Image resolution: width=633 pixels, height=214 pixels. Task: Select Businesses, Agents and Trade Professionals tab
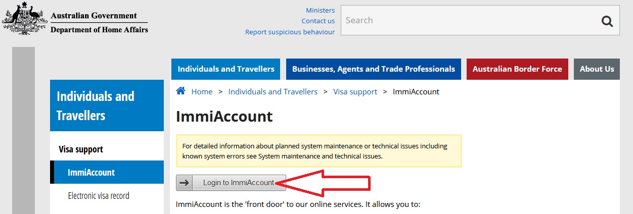(374, 69)
